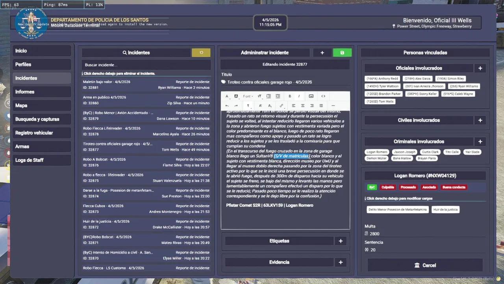Screen dimensions: 504x284
Task: Open incident Huir de la justicia - 4/5/2026
Action: (x=146, y=224)
